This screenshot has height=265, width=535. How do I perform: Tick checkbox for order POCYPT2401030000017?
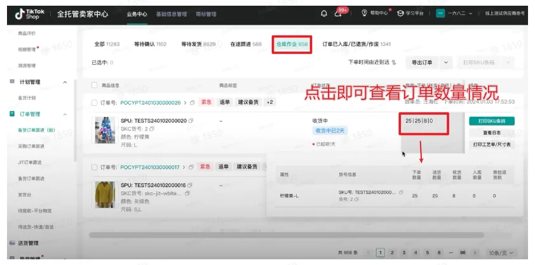point(95,167)
